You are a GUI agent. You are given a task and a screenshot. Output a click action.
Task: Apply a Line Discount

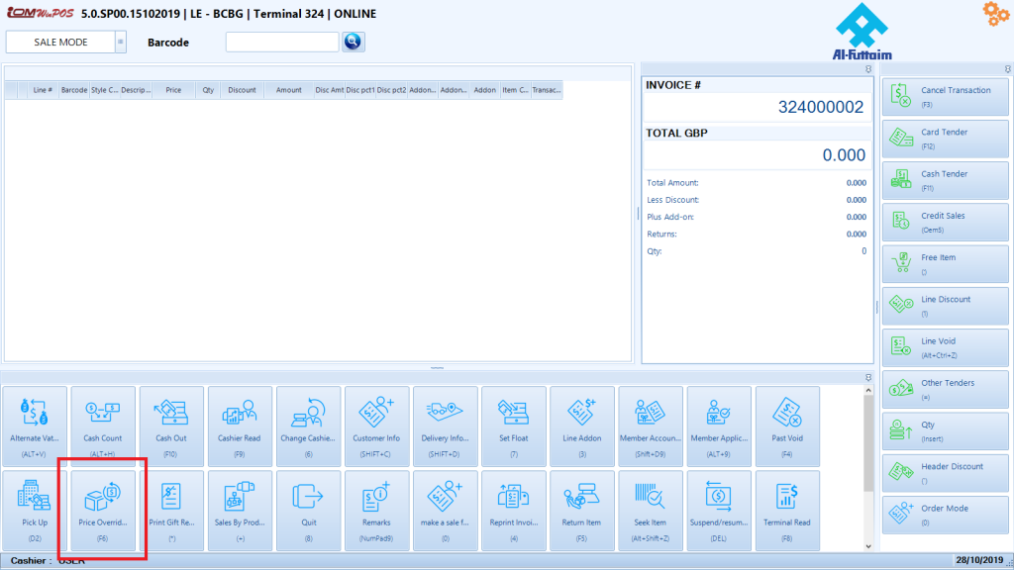pos(944,305)
